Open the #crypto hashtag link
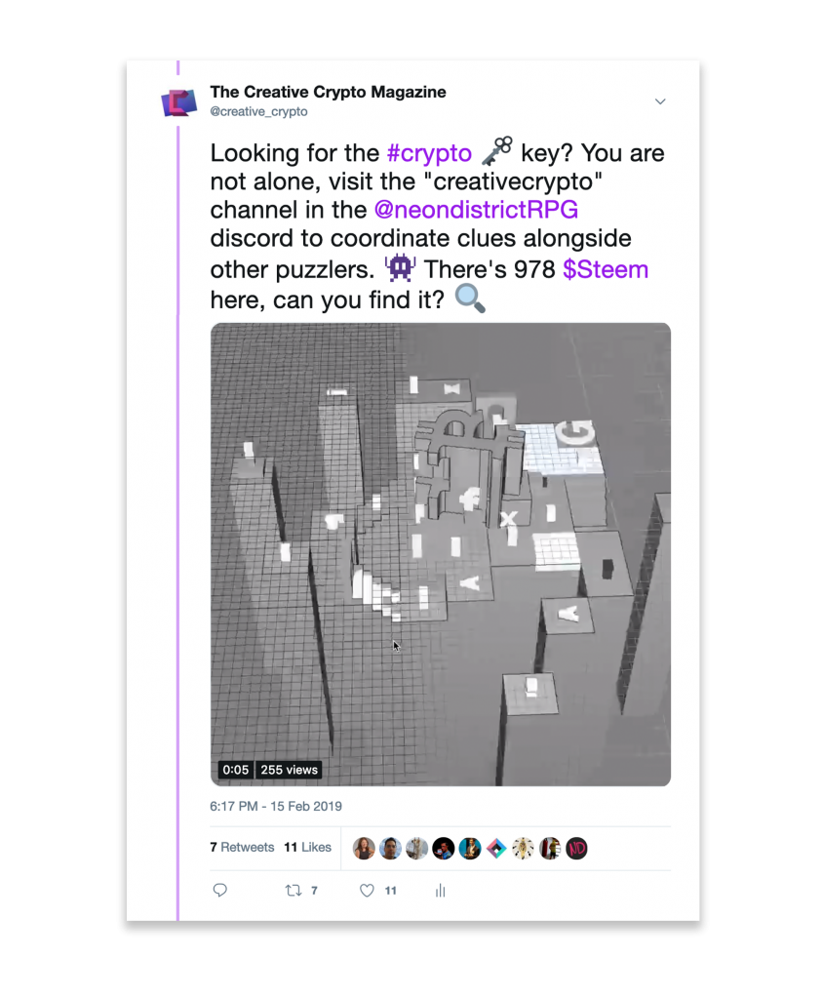Viewport: 823px width, 999px height. click(429, 153)
